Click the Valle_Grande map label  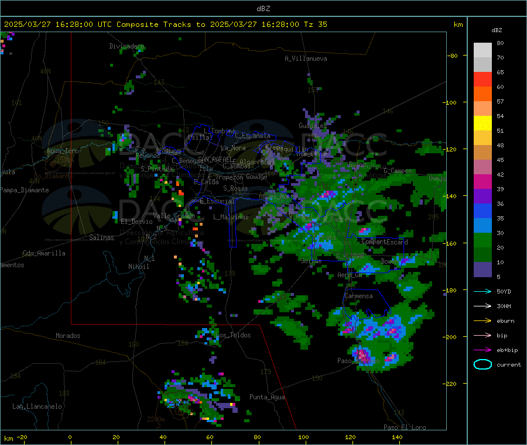(174, 216)
